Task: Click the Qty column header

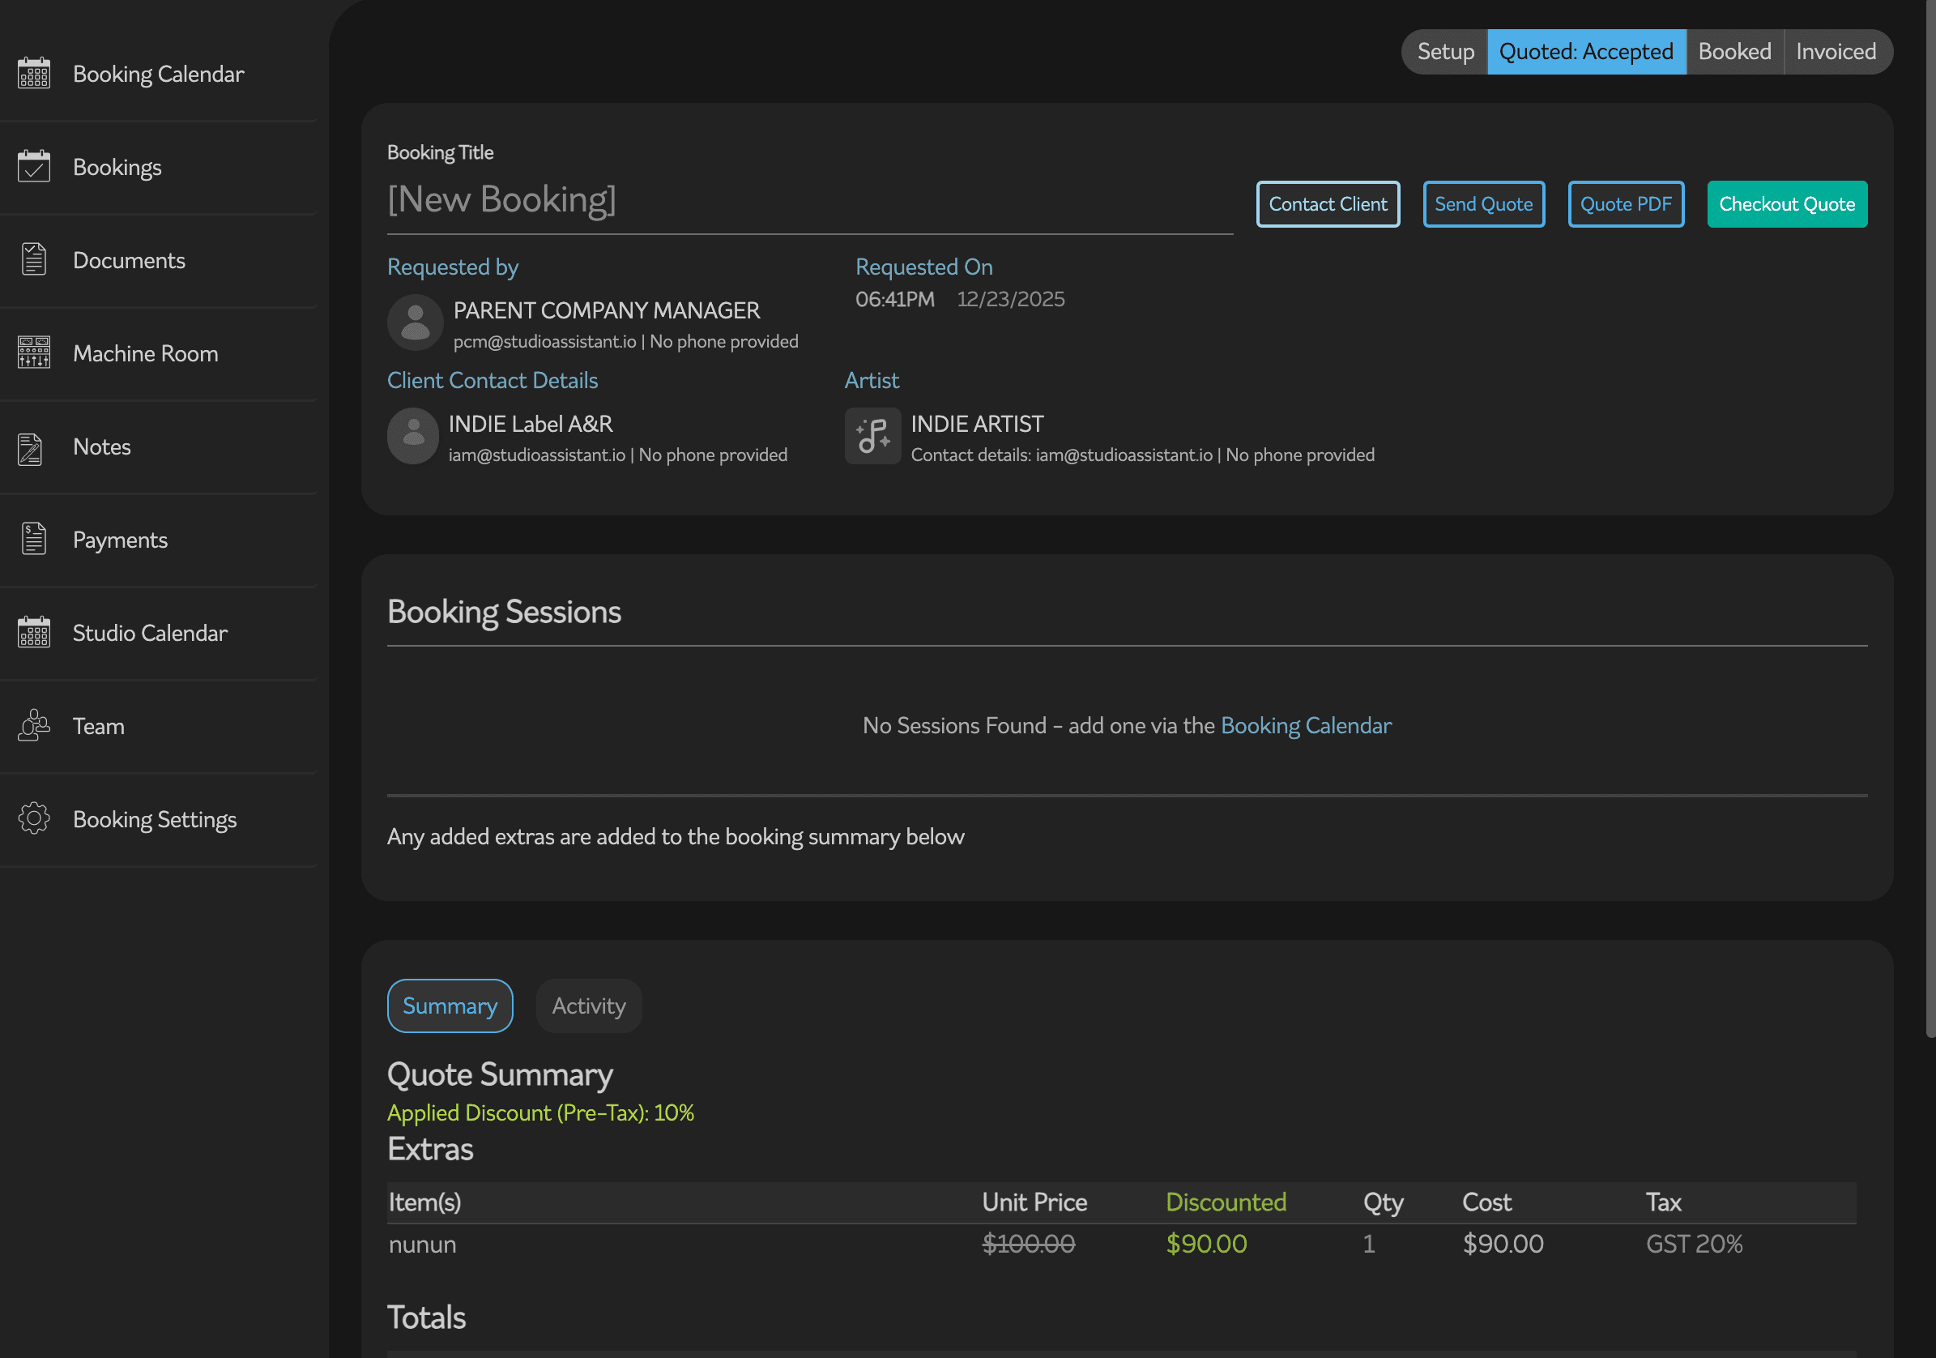Action: [x=1383, y=1202]
